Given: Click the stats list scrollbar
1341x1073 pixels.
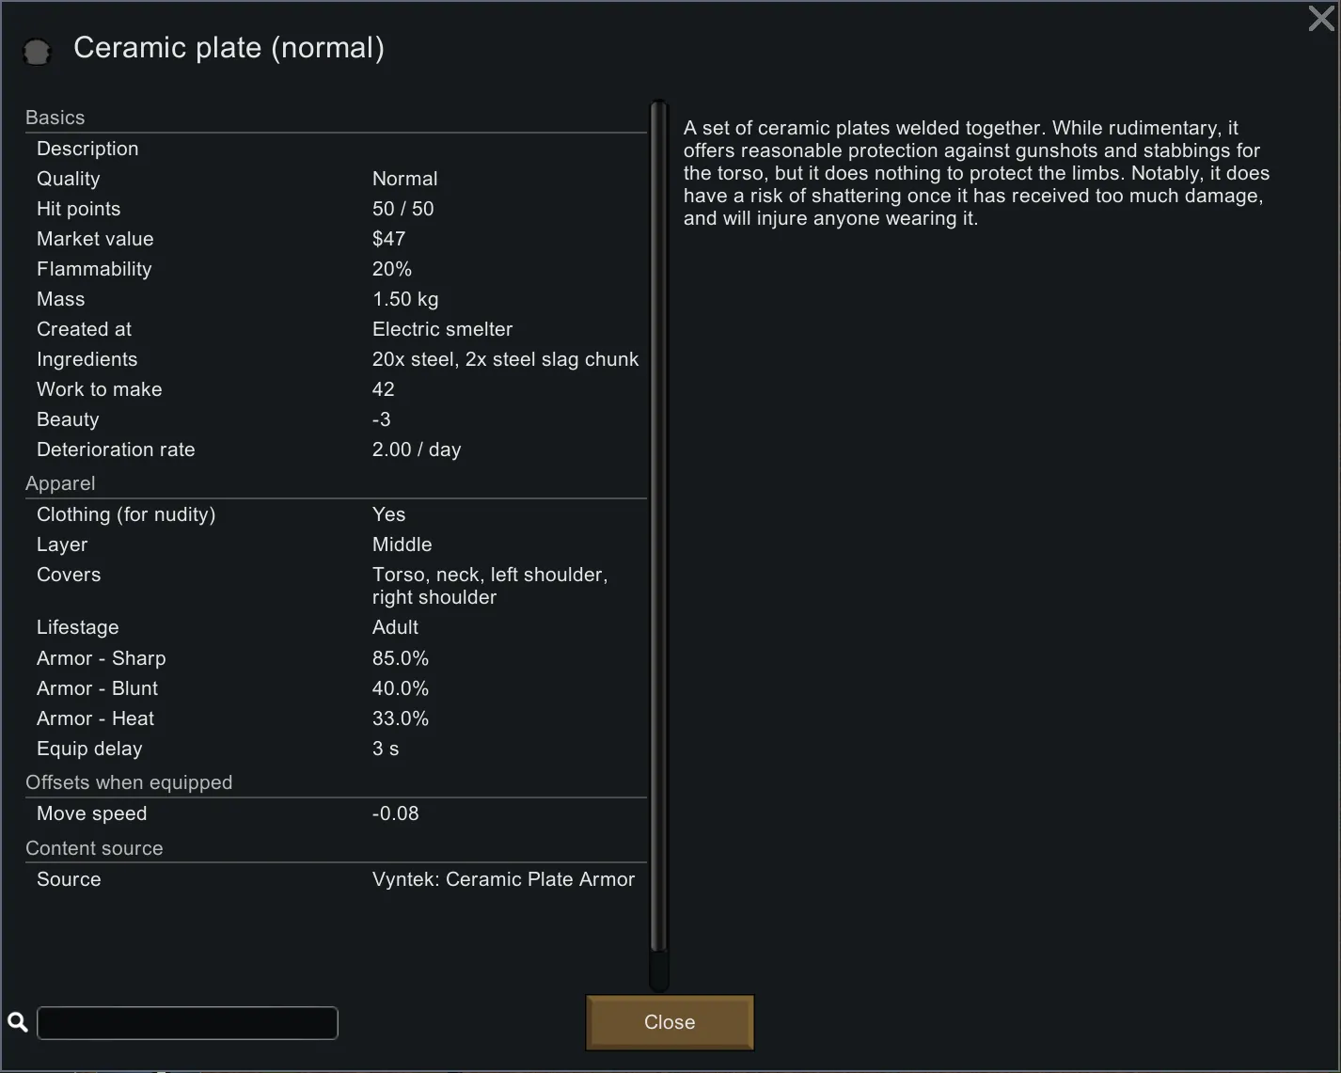Looking at the screenshot, I should pyautogui.click(x=658, y=527).
